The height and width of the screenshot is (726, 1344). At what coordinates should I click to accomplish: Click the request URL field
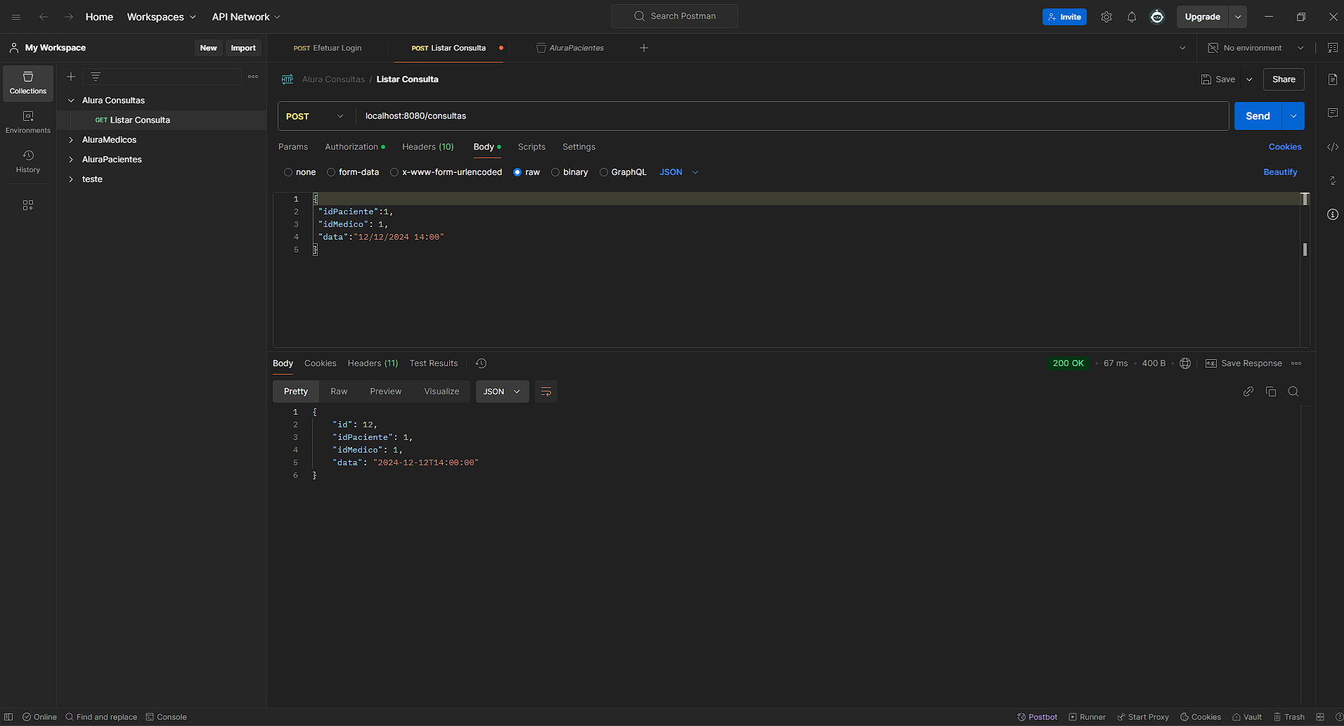[x=792, y=116]
